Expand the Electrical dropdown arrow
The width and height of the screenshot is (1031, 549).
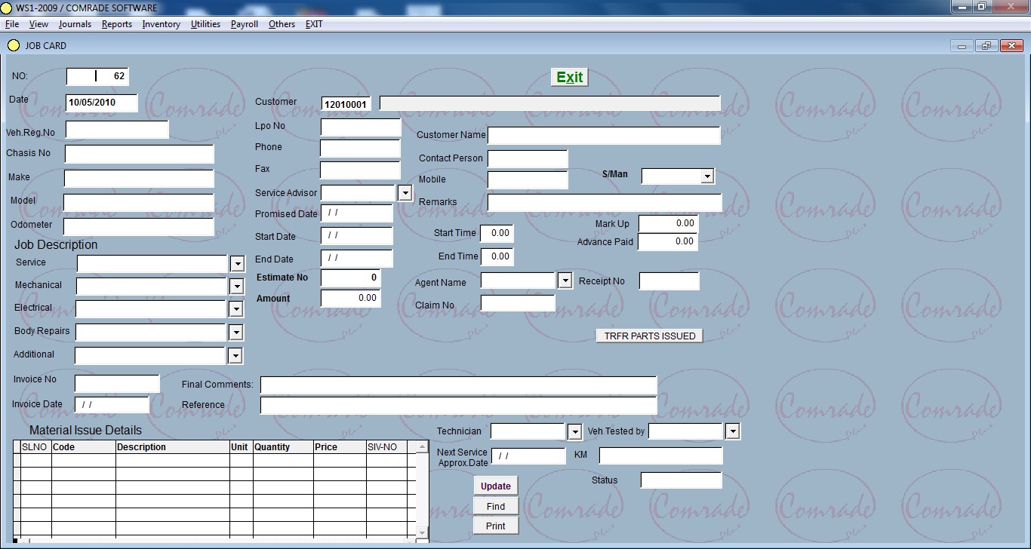pos(235,309)
